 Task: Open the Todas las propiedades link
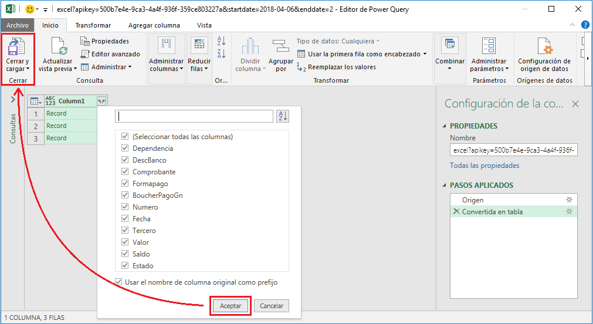pyautogui.click(x=484, y=166)
